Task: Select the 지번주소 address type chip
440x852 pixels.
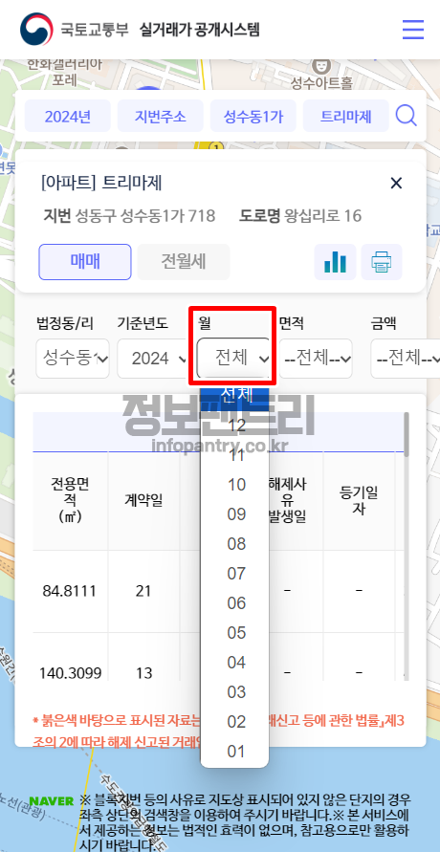Action: [161, 116]
